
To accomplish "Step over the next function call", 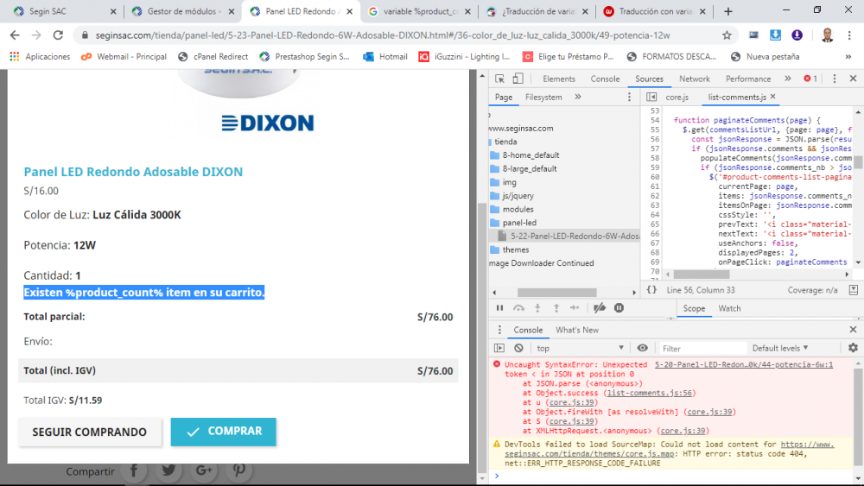I will pyautogui.click(x=518, y=308).
